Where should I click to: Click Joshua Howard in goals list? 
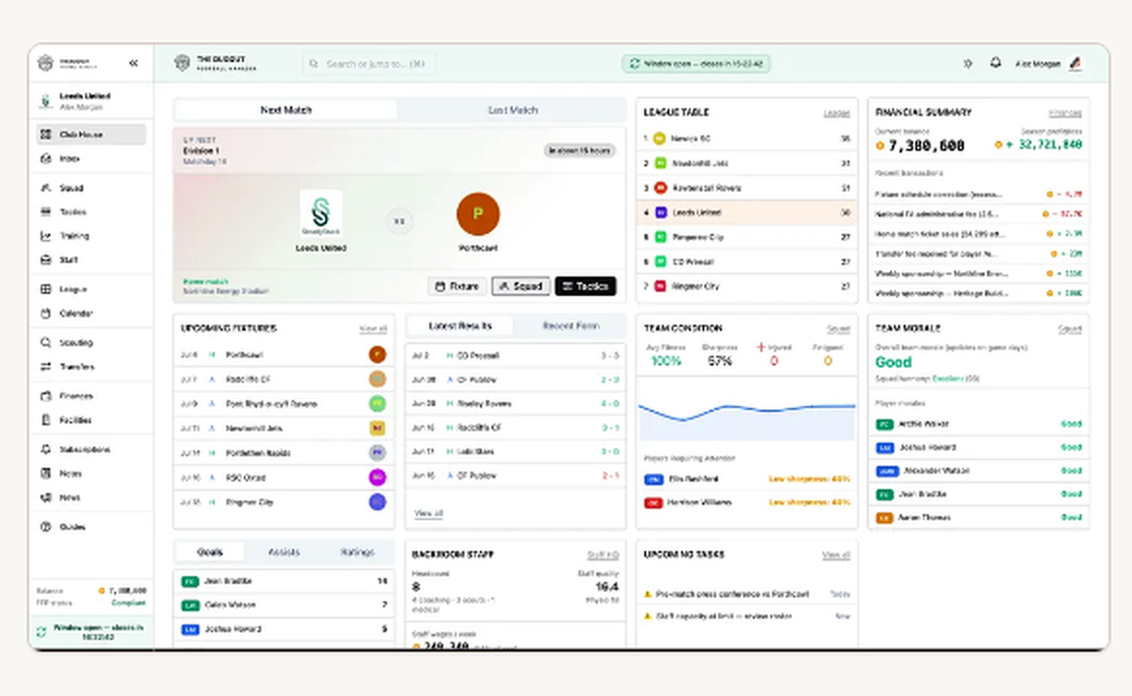click(x=283, y=629)
